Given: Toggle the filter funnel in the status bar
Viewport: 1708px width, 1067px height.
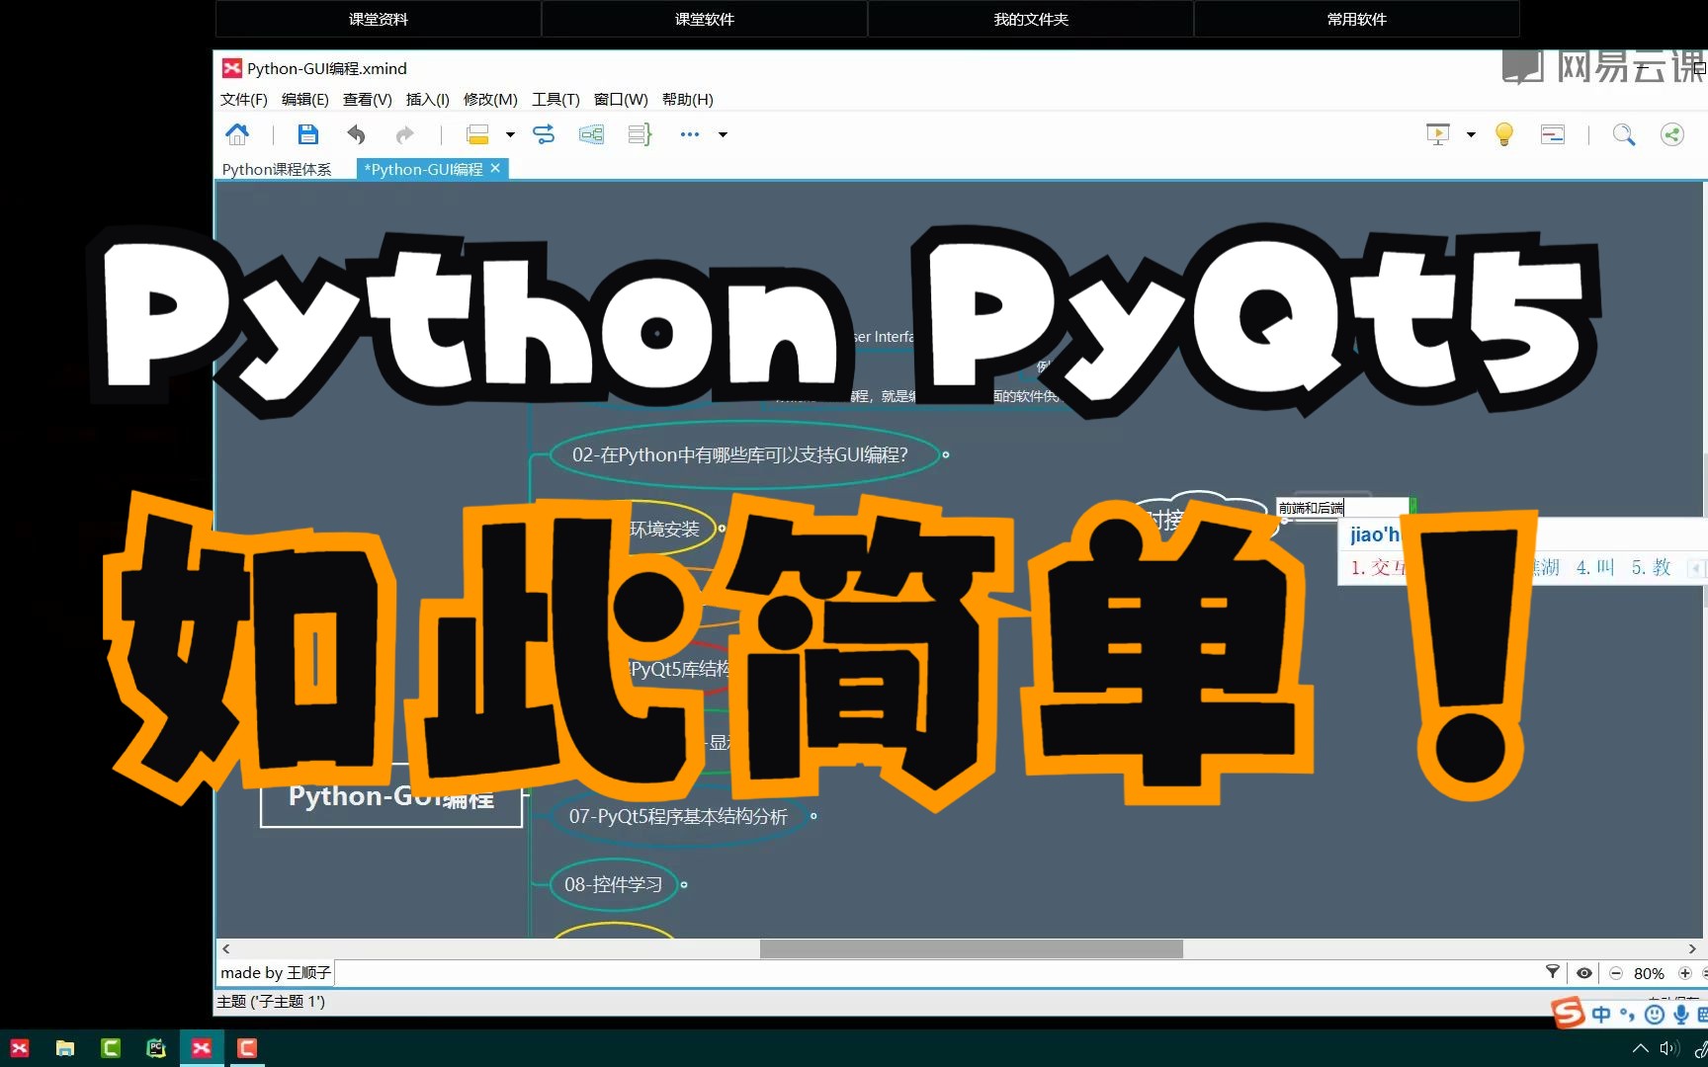Looking at the screenshot, I should (x=1554, y=972).
